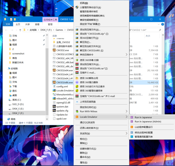Screen dimensions: 175x166
Task: Click the icon beside 使用 360解除占用
Action: click(77, 78)
